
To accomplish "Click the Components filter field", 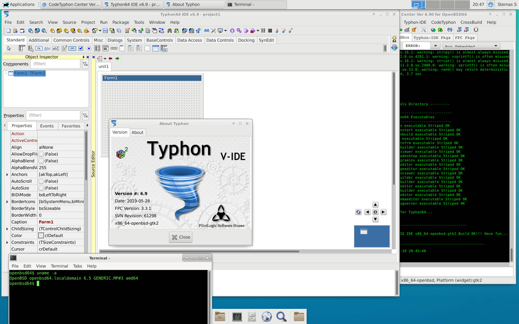I will 56,64.
